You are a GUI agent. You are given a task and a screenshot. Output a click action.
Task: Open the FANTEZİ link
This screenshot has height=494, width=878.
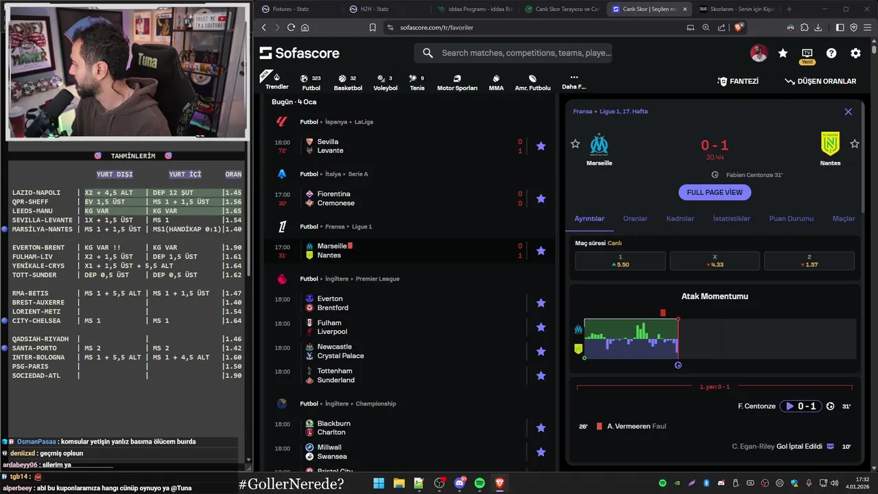click(x=738, y=81)
